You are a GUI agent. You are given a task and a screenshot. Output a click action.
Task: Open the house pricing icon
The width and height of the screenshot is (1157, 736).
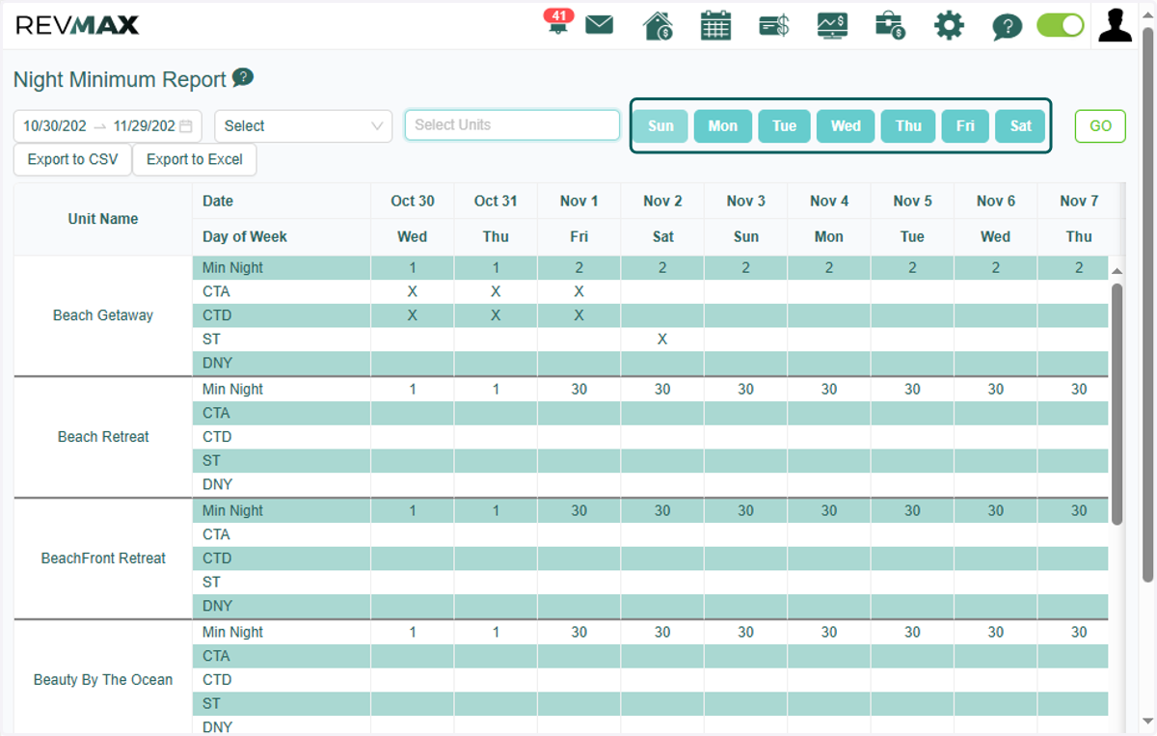coord(658,25)
